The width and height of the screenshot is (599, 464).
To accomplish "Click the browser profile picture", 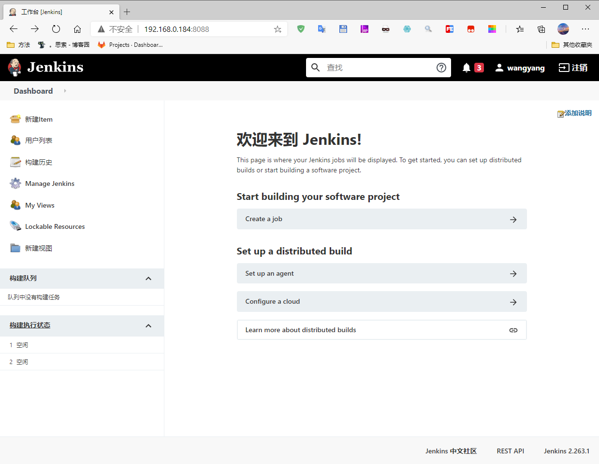I will point(563,29).
